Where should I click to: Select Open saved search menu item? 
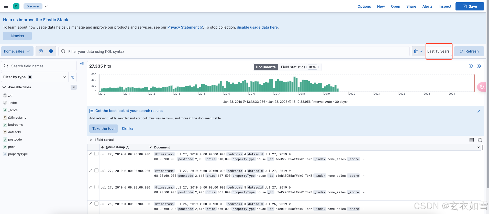coord(395,6)
